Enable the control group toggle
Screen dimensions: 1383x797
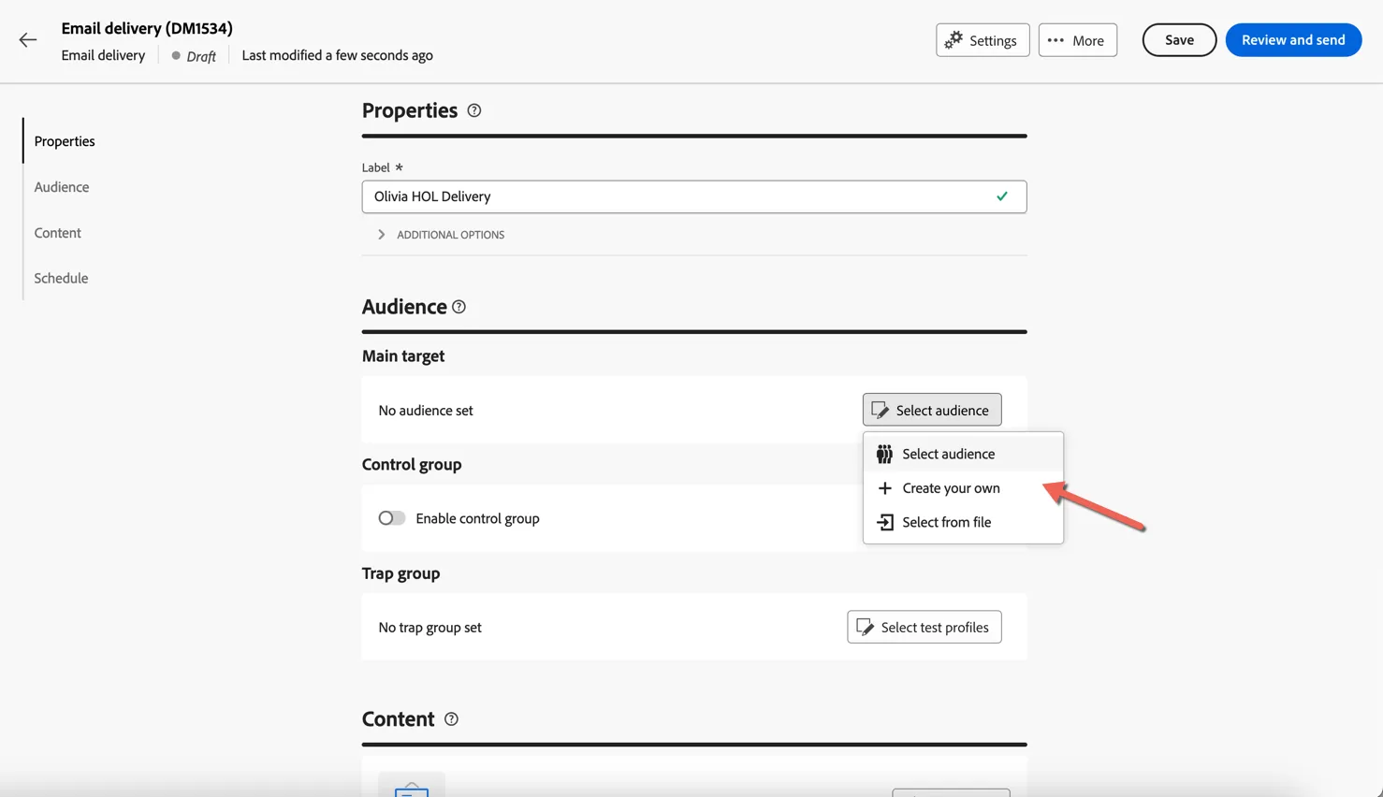coord(391,518)
